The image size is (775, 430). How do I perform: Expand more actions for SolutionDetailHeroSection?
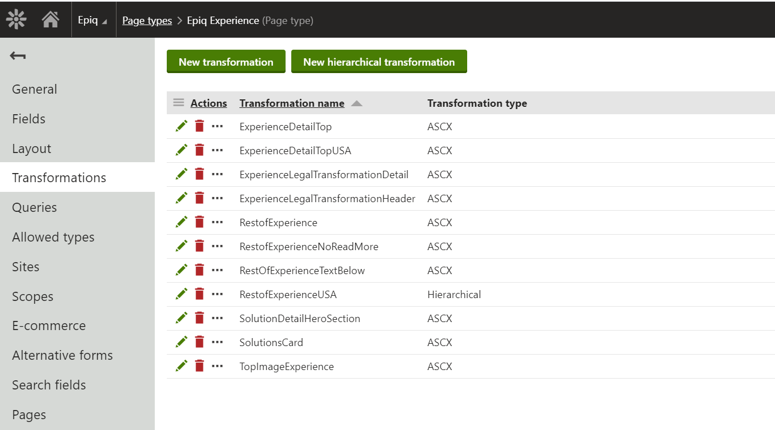(x=217, y=319)
